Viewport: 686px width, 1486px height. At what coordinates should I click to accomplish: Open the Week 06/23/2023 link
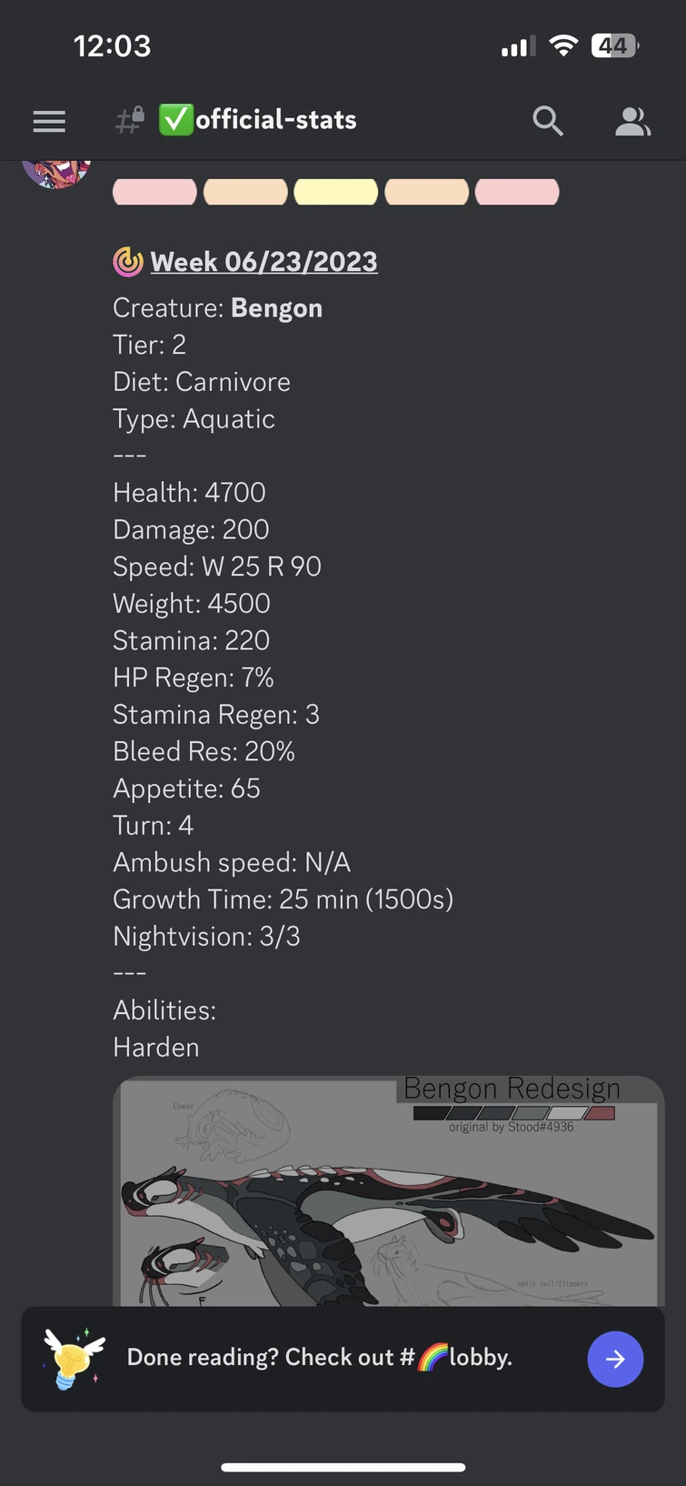(263, 262)
